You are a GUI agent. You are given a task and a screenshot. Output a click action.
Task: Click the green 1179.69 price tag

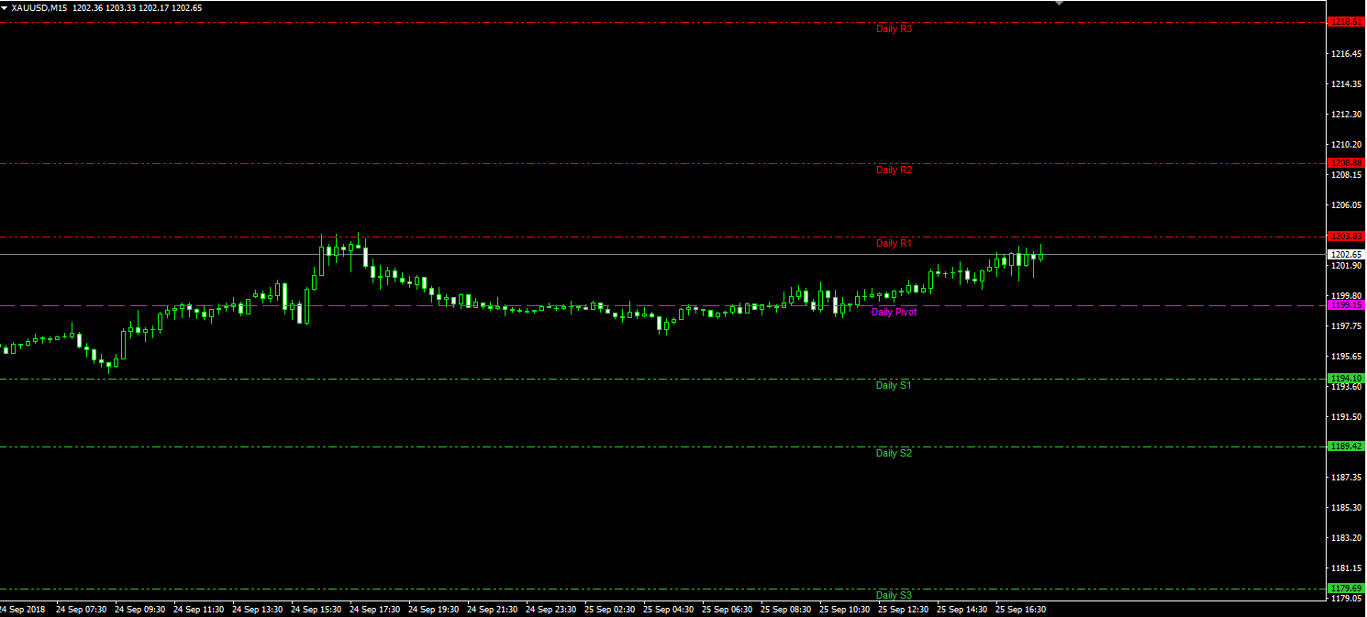coord(1346,588)
